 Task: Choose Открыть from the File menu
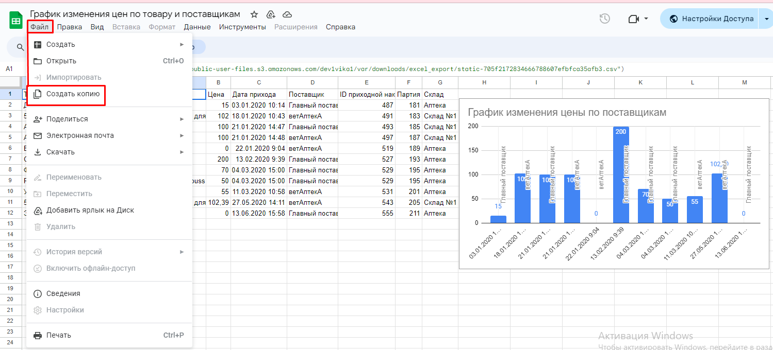[x=61, y=61]
